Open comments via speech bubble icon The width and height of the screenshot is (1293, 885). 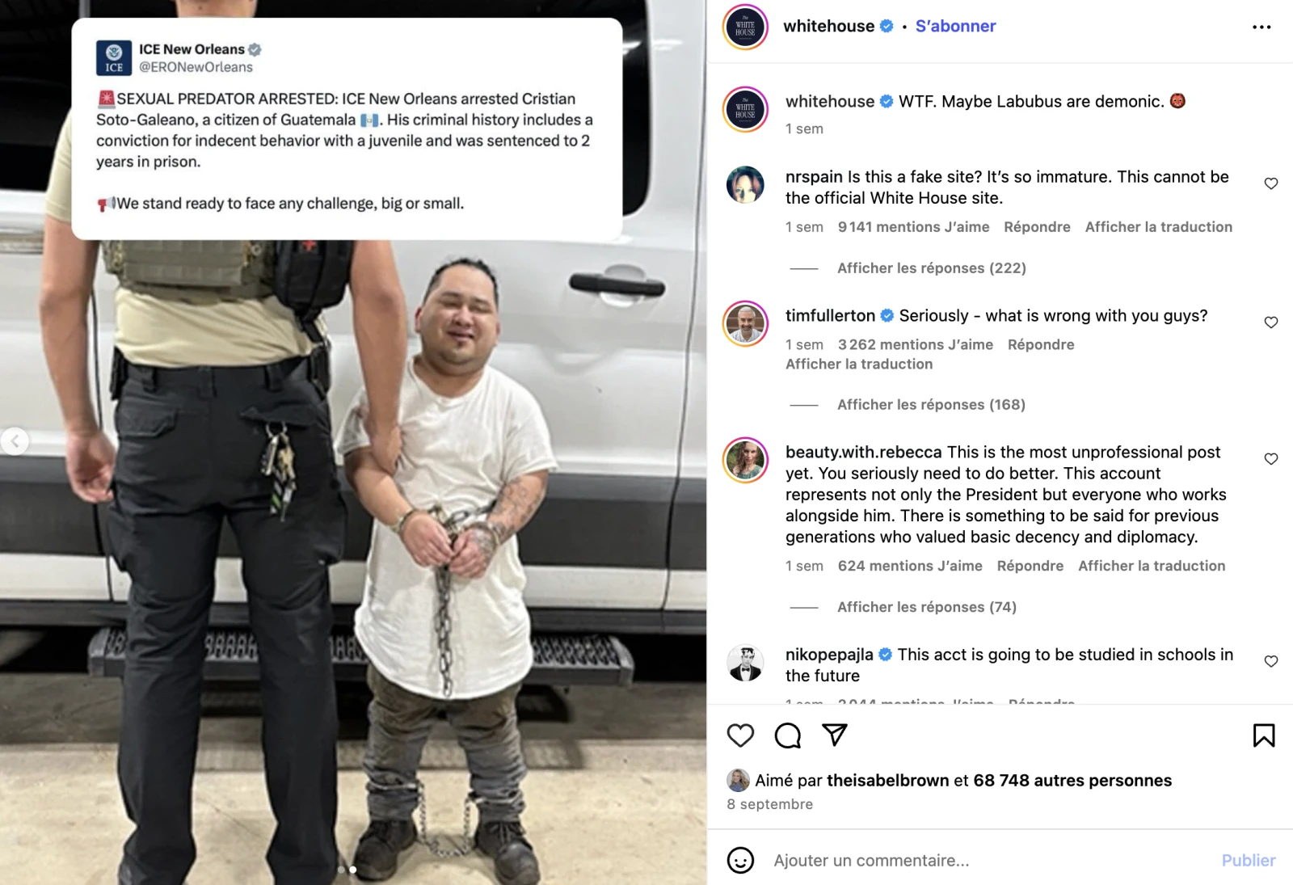[x=788, y=735]
